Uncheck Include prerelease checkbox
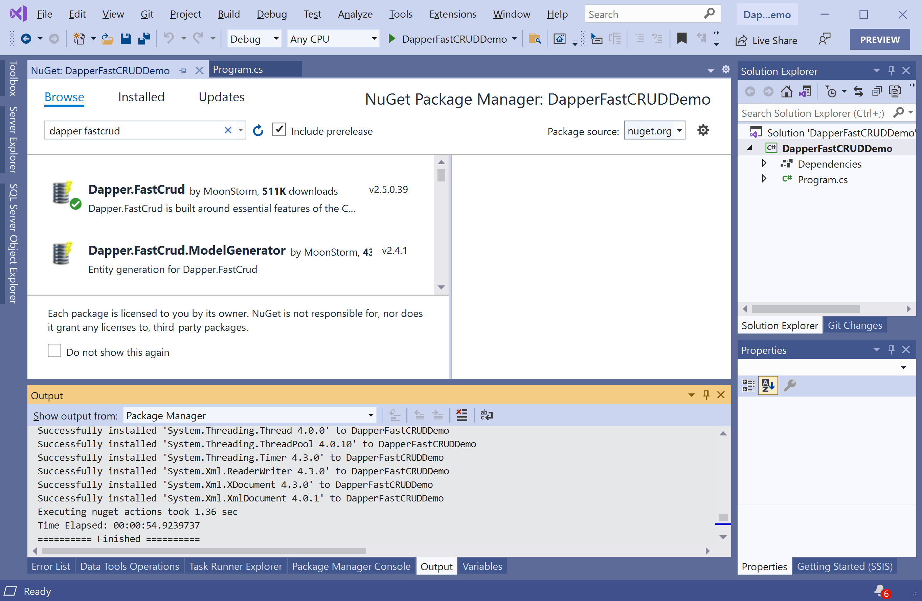This screenshot has height=601, width=922. pos(279,130)
